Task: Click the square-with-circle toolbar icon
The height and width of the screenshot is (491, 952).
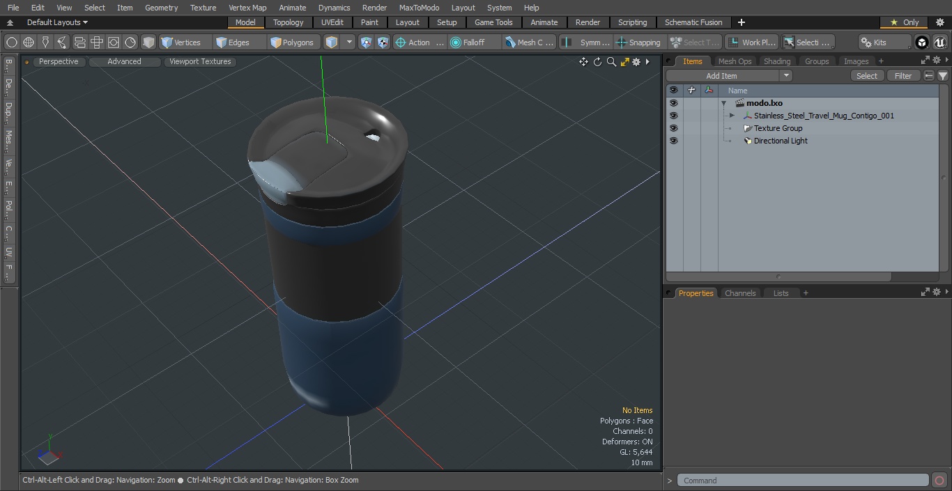Action: pos(114,42)
